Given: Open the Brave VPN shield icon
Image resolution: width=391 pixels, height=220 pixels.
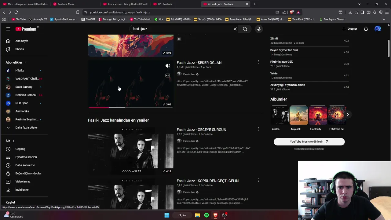Looking at the screenshot, I should (381, 12).
